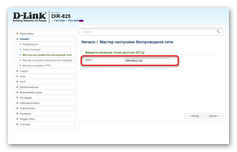Open the Система sidebar section

(x=45, y=124)
